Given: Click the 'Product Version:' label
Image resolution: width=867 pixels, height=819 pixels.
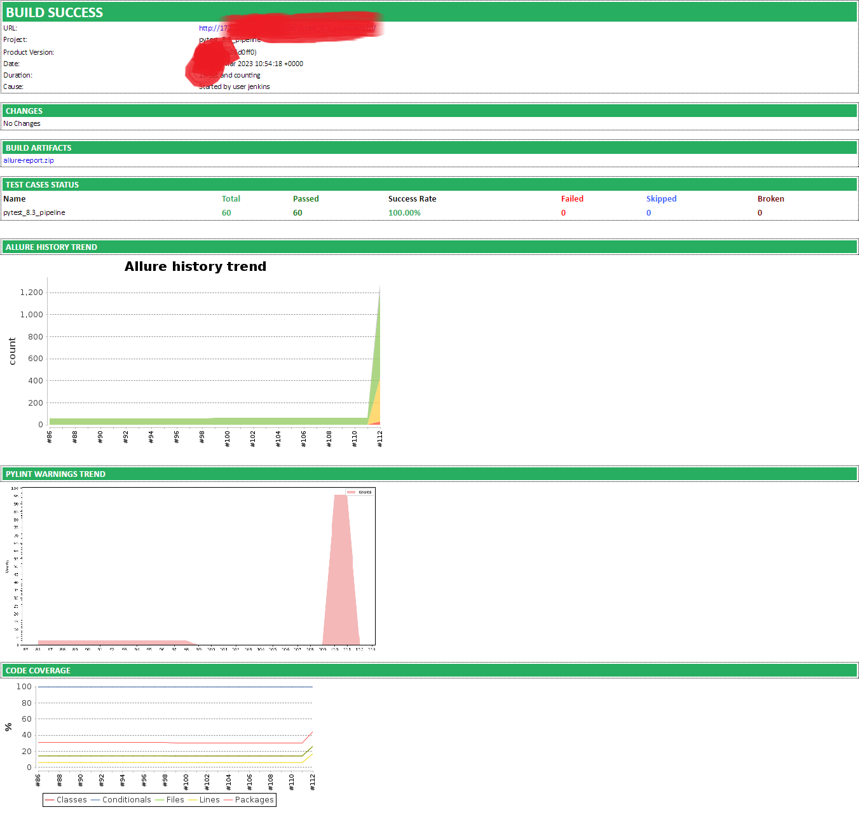Looking at the screenshot, I should coord(29,52).
